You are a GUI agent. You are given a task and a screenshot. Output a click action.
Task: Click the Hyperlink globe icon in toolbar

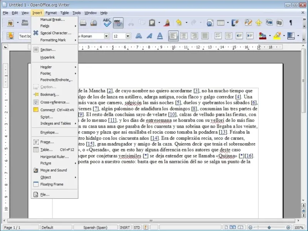pos(210,23)
